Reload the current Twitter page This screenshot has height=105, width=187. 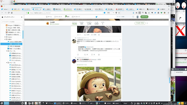pos(8,13)
